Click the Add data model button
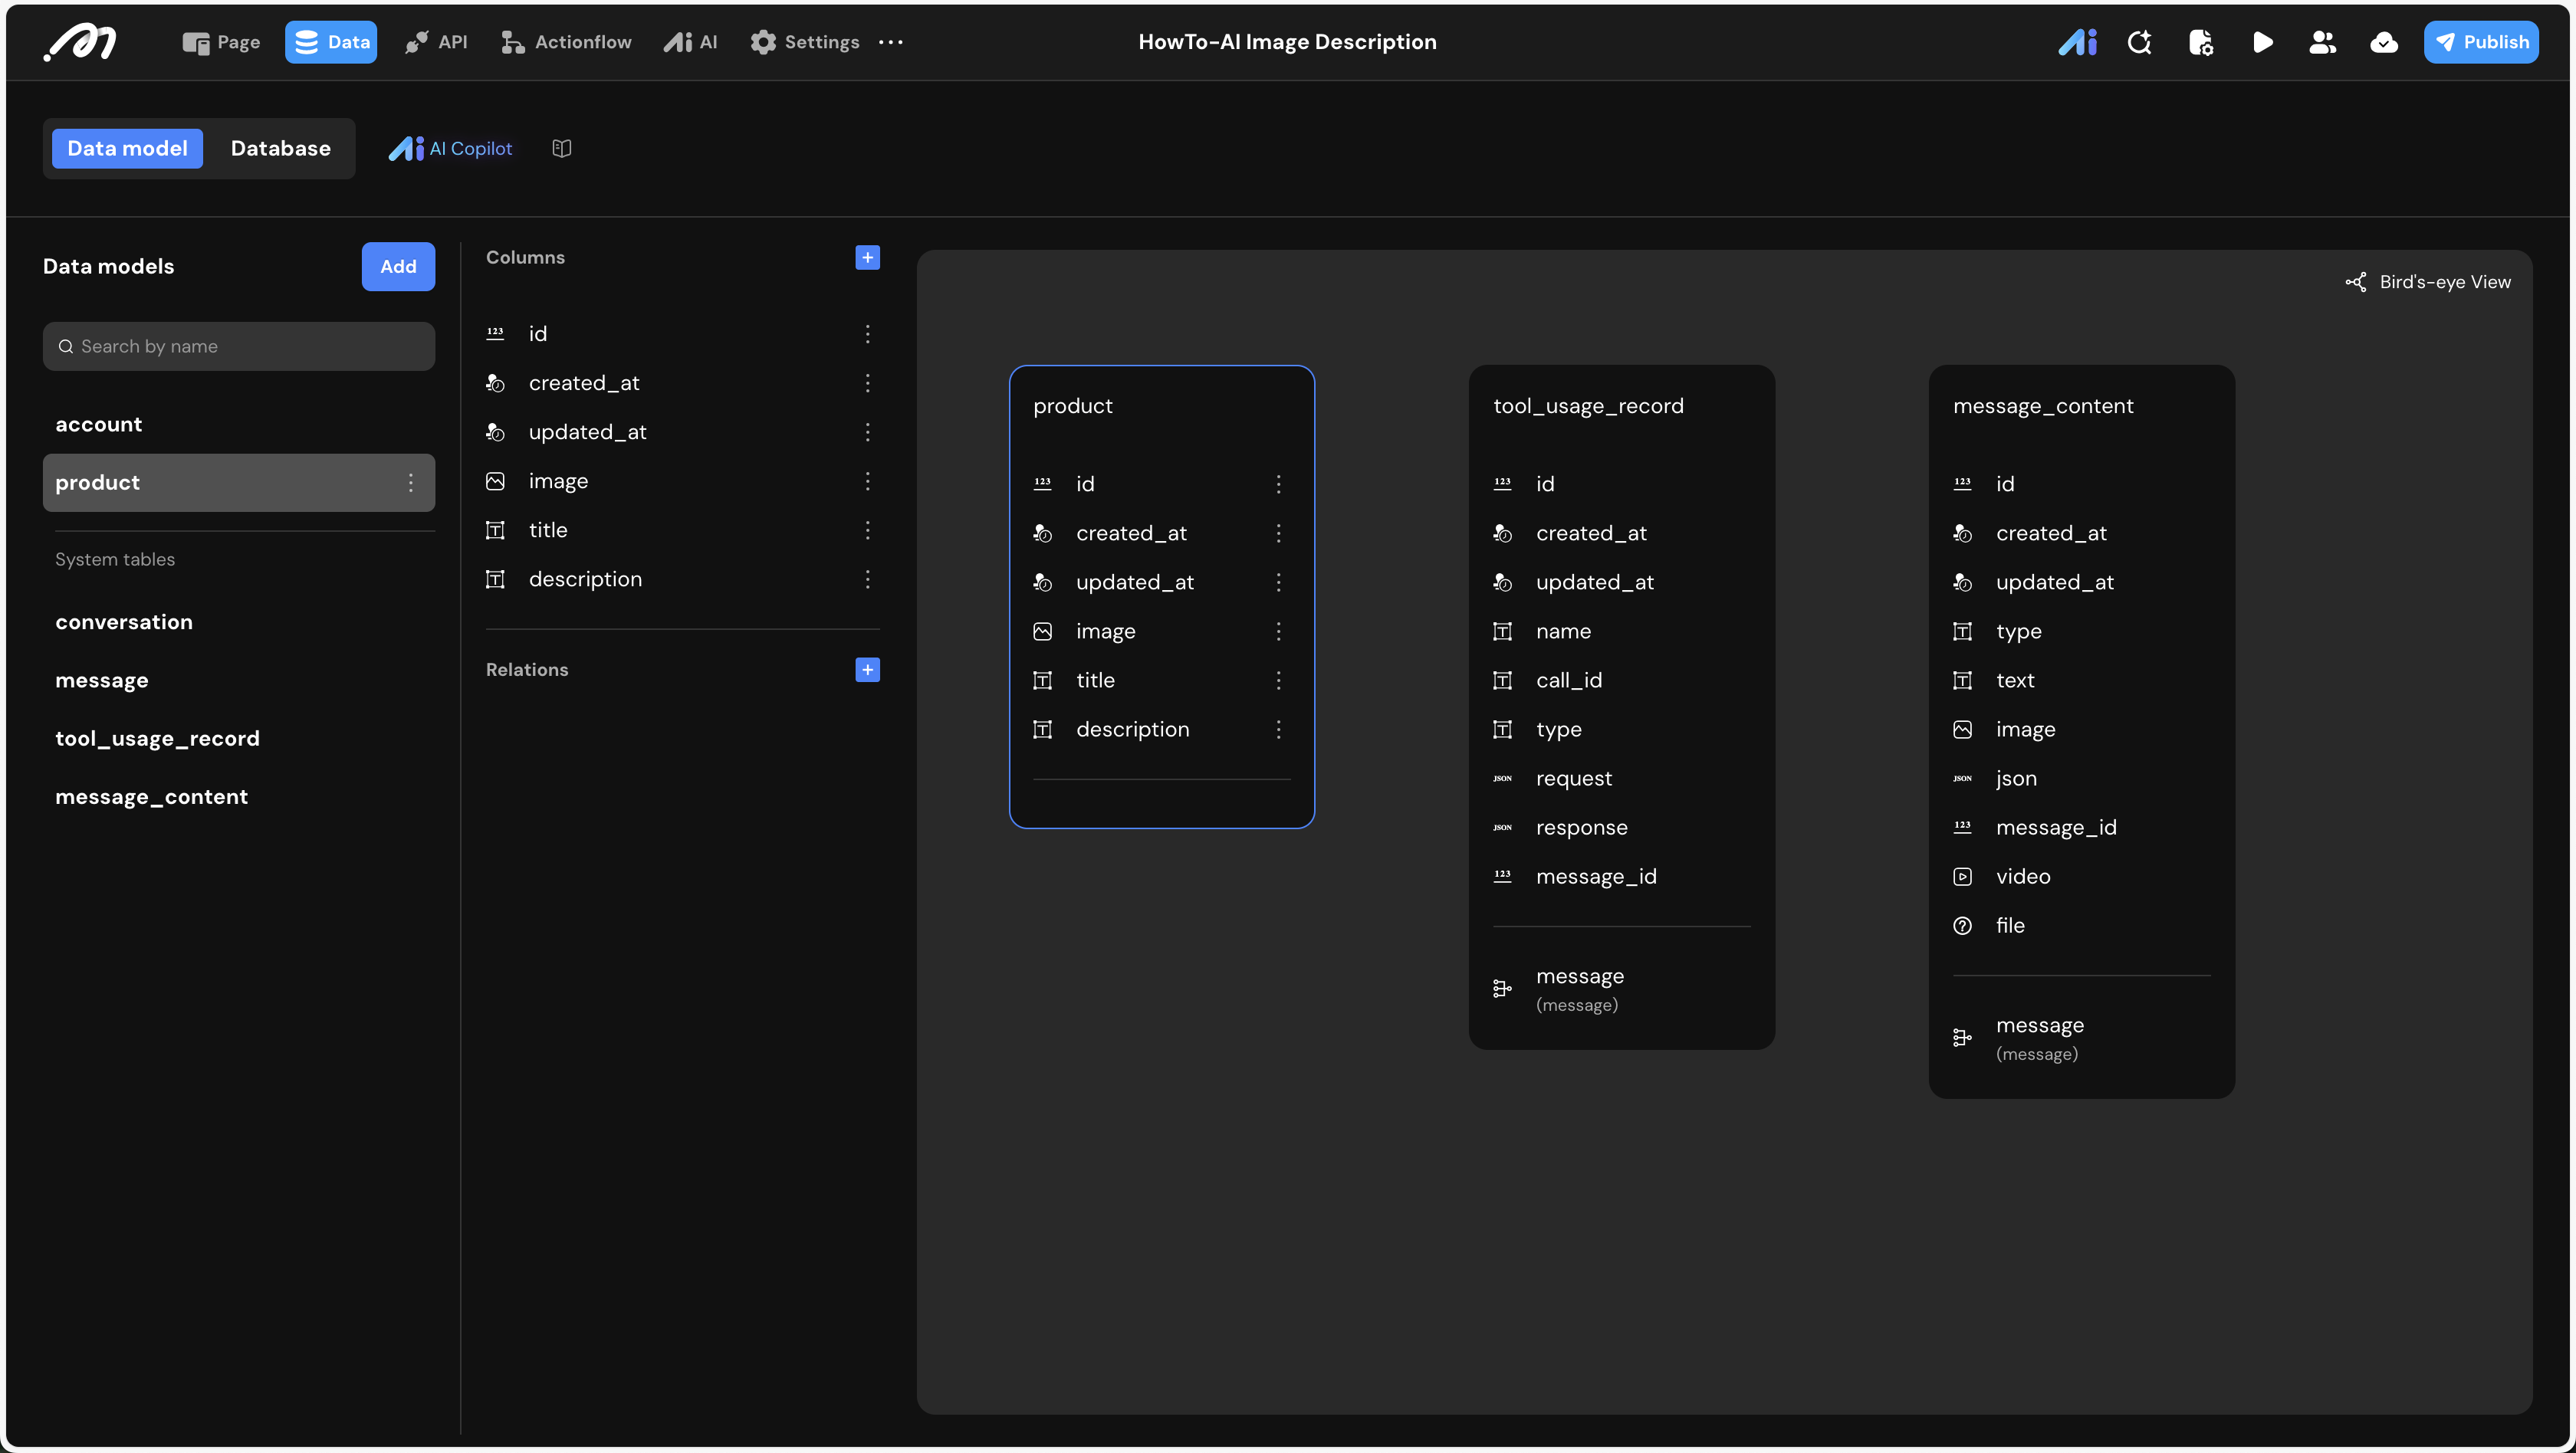The width and height of the screenshot is (2576, 1453). (398, 267)
